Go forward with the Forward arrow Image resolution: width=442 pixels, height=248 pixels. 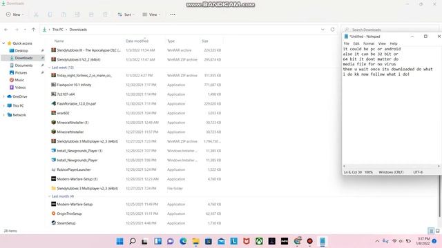coord(17,30)
